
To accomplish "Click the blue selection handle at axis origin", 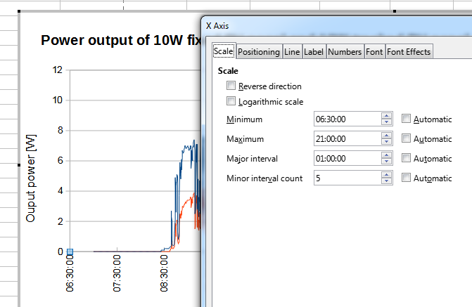I will click(x=70, y=252).
